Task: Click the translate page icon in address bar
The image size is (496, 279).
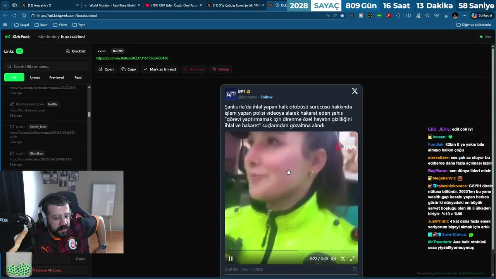Action: tap(328, 15)
